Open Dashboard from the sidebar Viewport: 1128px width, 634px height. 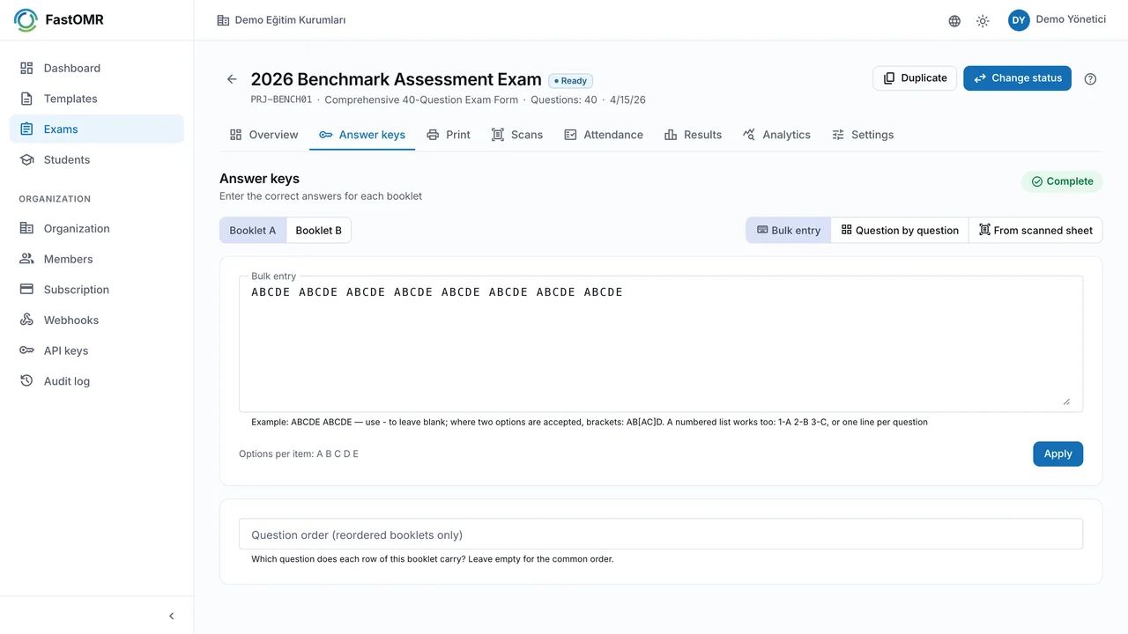click(97, 68)
